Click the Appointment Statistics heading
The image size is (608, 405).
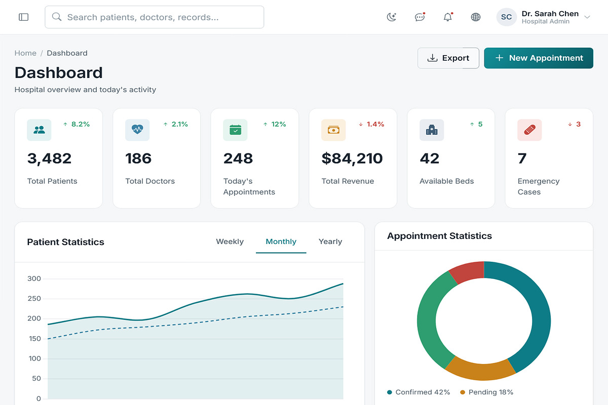[439, 236]
